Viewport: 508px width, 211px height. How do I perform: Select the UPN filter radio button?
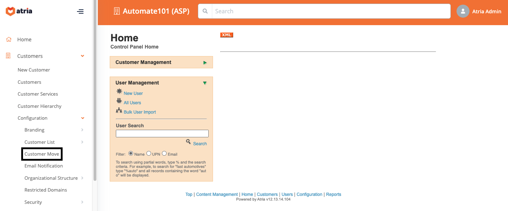tap(149, 153)
